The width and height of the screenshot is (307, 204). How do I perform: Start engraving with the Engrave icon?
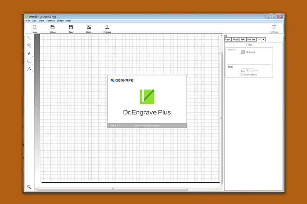coord(107,27)
